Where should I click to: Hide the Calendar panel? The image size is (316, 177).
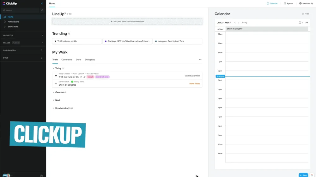pyautogui.click(x=306, y=14)
